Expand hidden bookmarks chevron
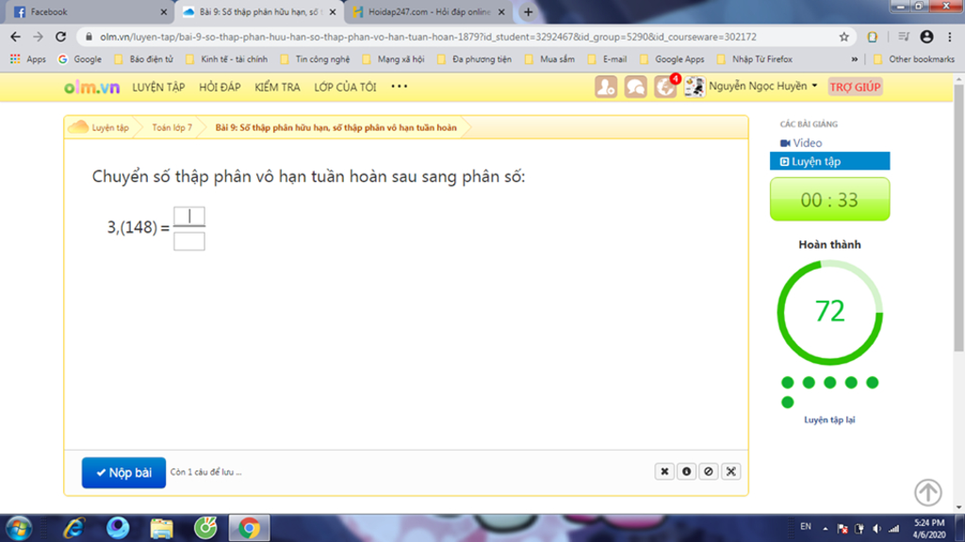Viewport: 965px width, 542px height. click(854, 59)
